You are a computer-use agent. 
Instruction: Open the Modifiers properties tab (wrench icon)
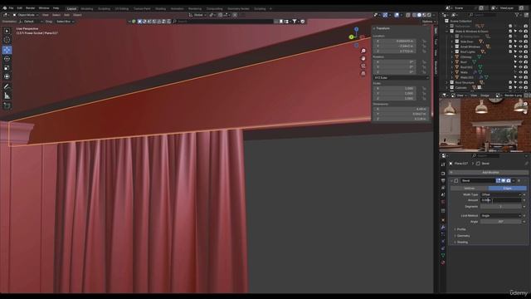443,228
